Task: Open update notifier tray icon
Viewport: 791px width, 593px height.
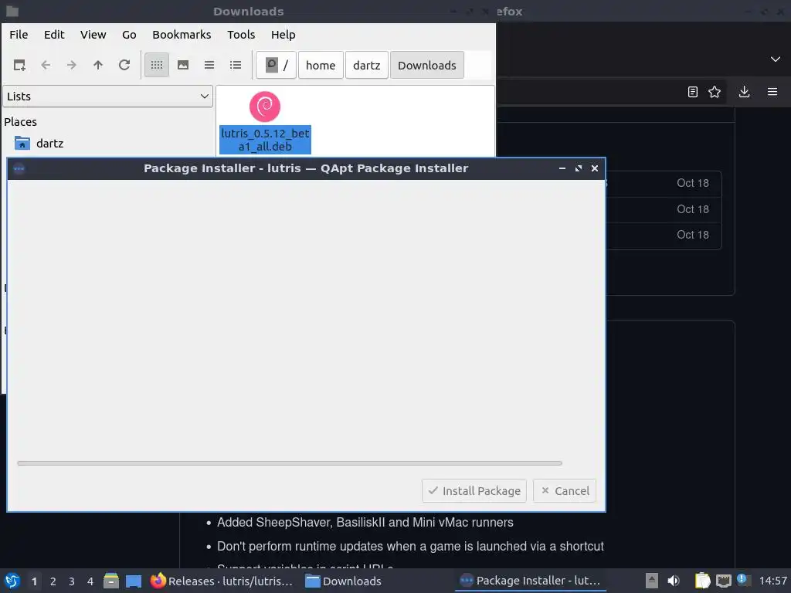Action: pos(743,580)
